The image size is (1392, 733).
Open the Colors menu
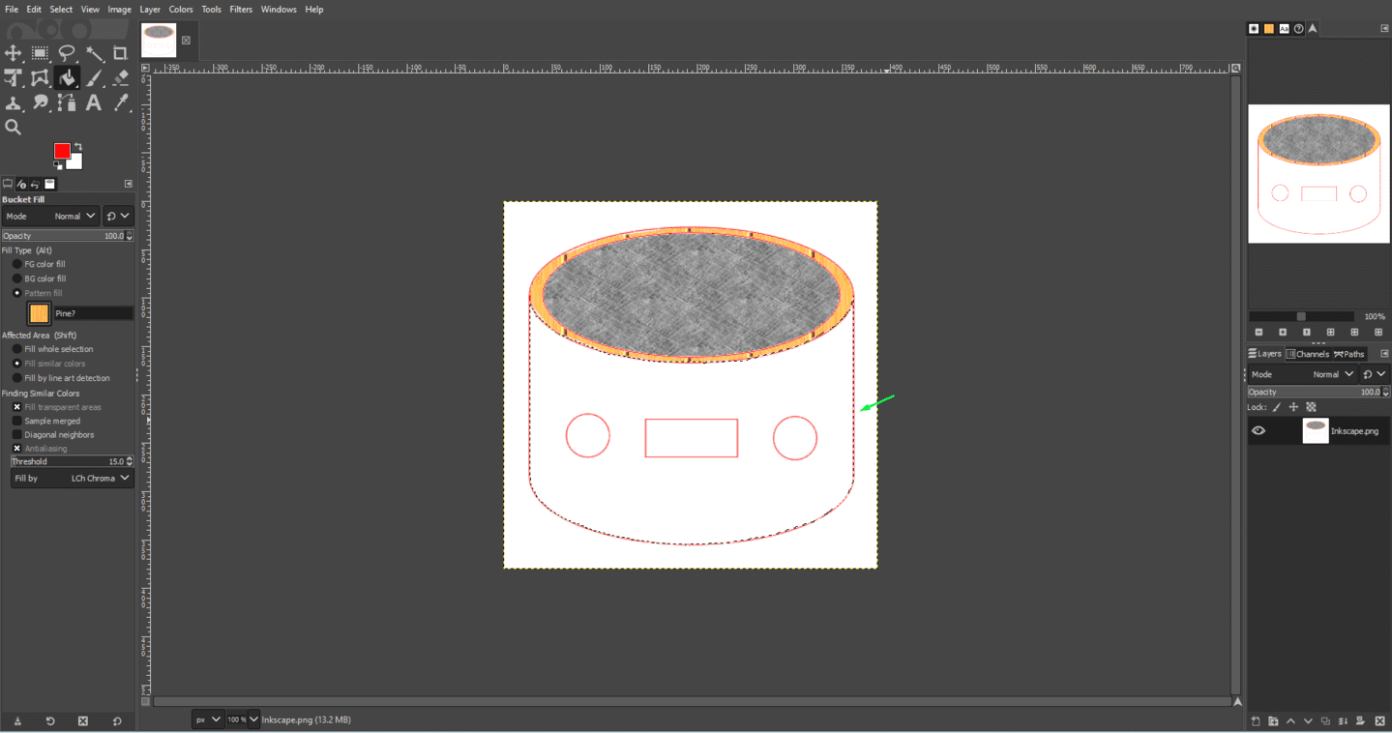coord(181,9)
